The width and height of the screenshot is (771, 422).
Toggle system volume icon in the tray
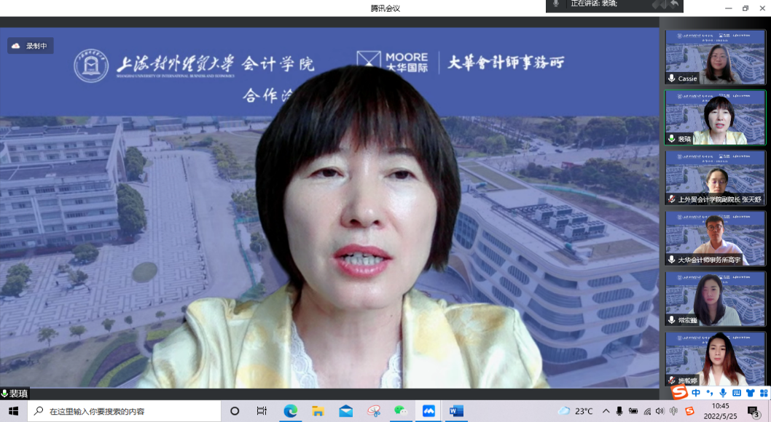click(x=660, y=411)
